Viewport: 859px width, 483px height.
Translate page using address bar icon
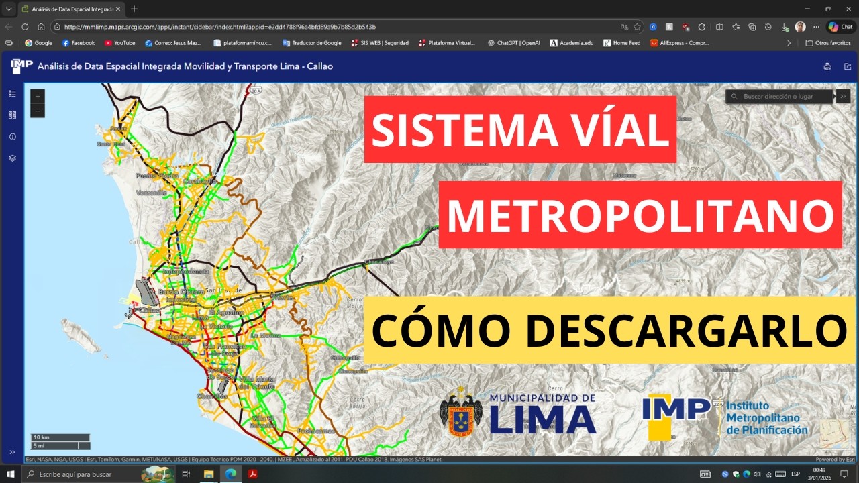tap(624, 27)
